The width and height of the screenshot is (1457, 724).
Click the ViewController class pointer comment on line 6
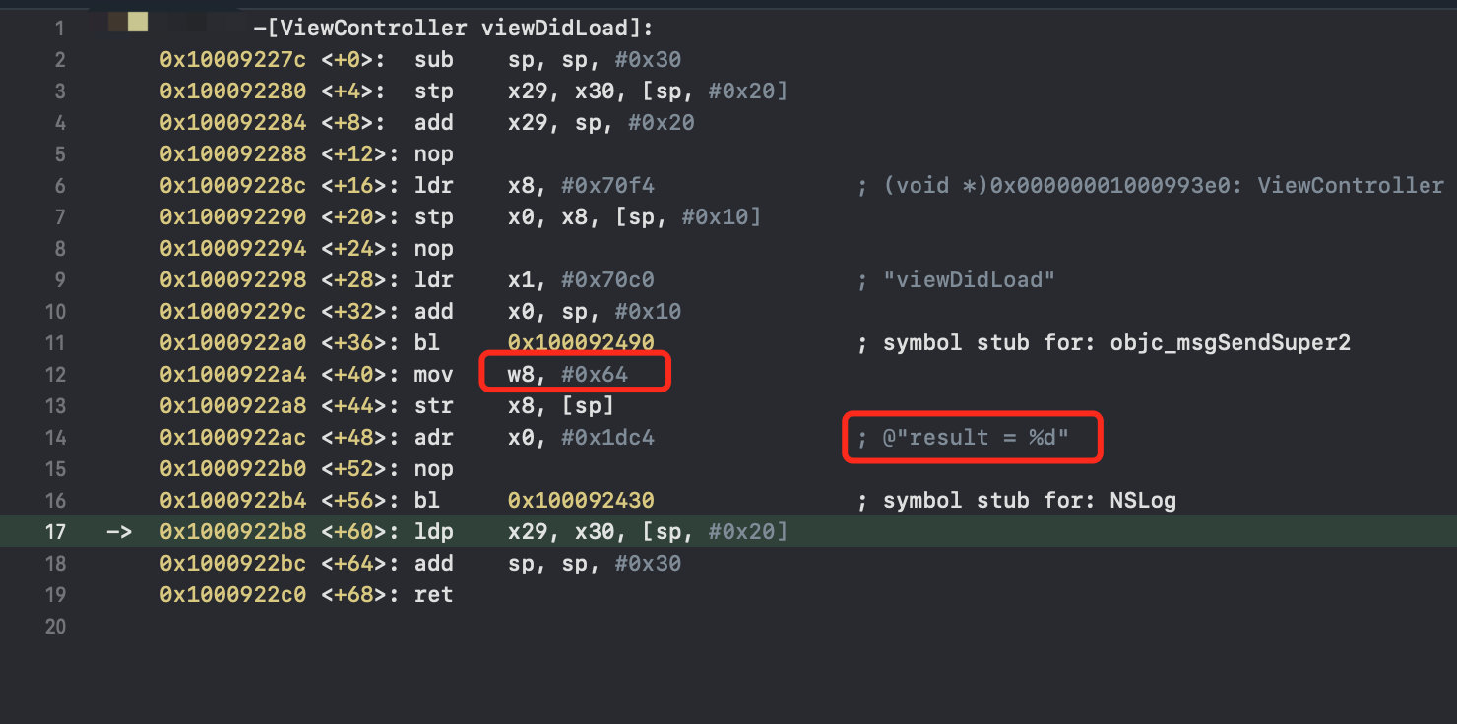[1150, 186]
